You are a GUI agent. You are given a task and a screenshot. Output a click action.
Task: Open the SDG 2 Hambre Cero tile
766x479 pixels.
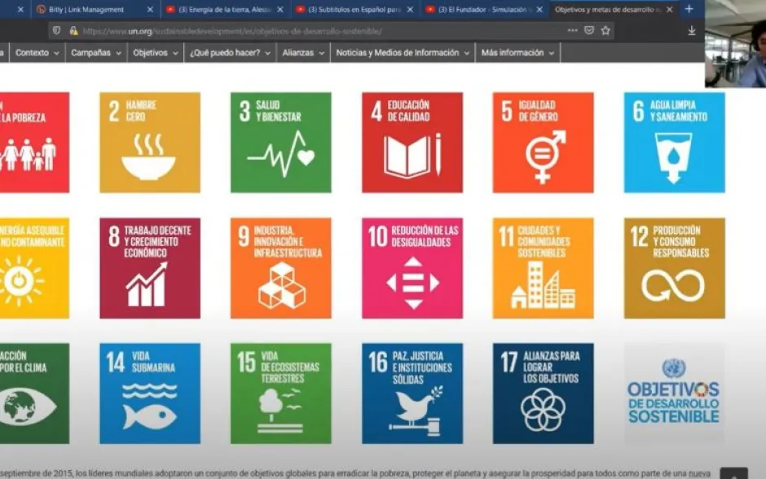coord(150,143)
